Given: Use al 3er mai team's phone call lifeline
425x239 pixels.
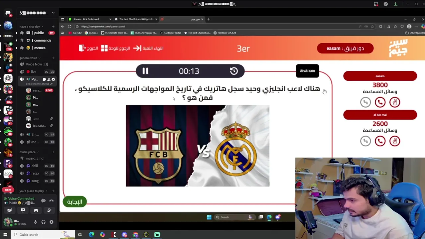Looking at the screenshot, I should [x=380, y=141].
